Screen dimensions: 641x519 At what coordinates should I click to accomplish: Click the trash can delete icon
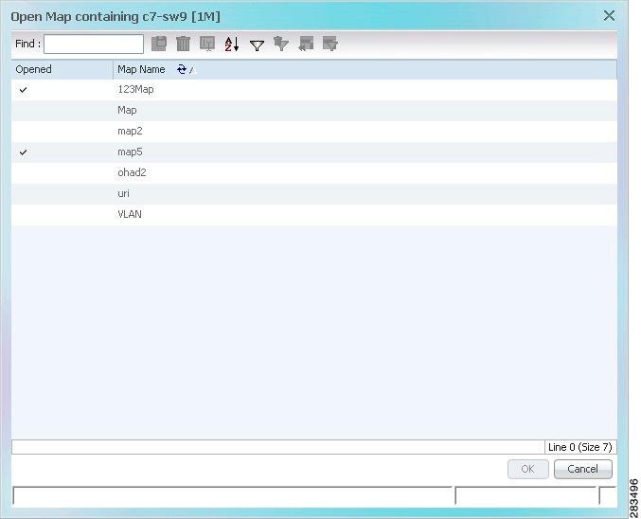[x=183, y=44]
